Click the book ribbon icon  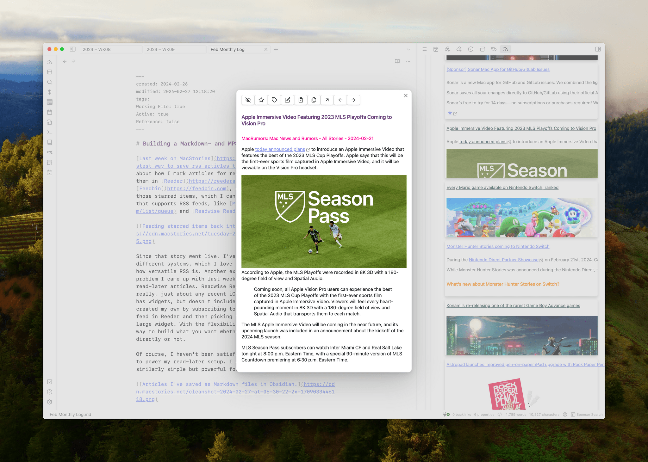[50, 142]
